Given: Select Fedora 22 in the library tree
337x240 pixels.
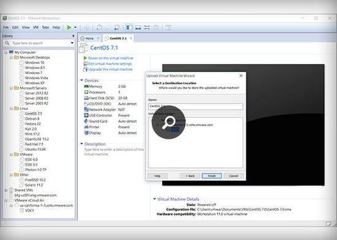Looking at the screenshot, I should [32, 123].
